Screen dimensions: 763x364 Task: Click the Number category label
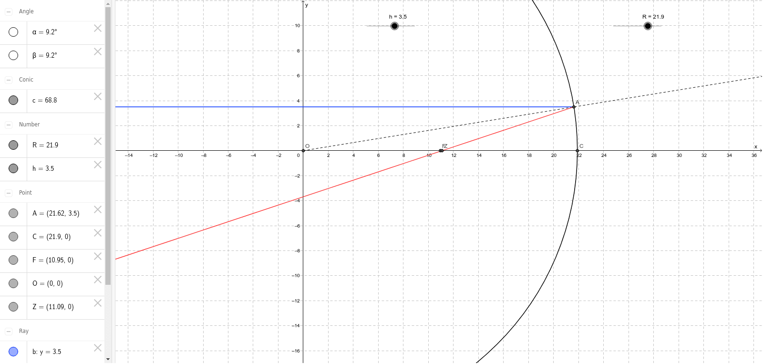29,125
